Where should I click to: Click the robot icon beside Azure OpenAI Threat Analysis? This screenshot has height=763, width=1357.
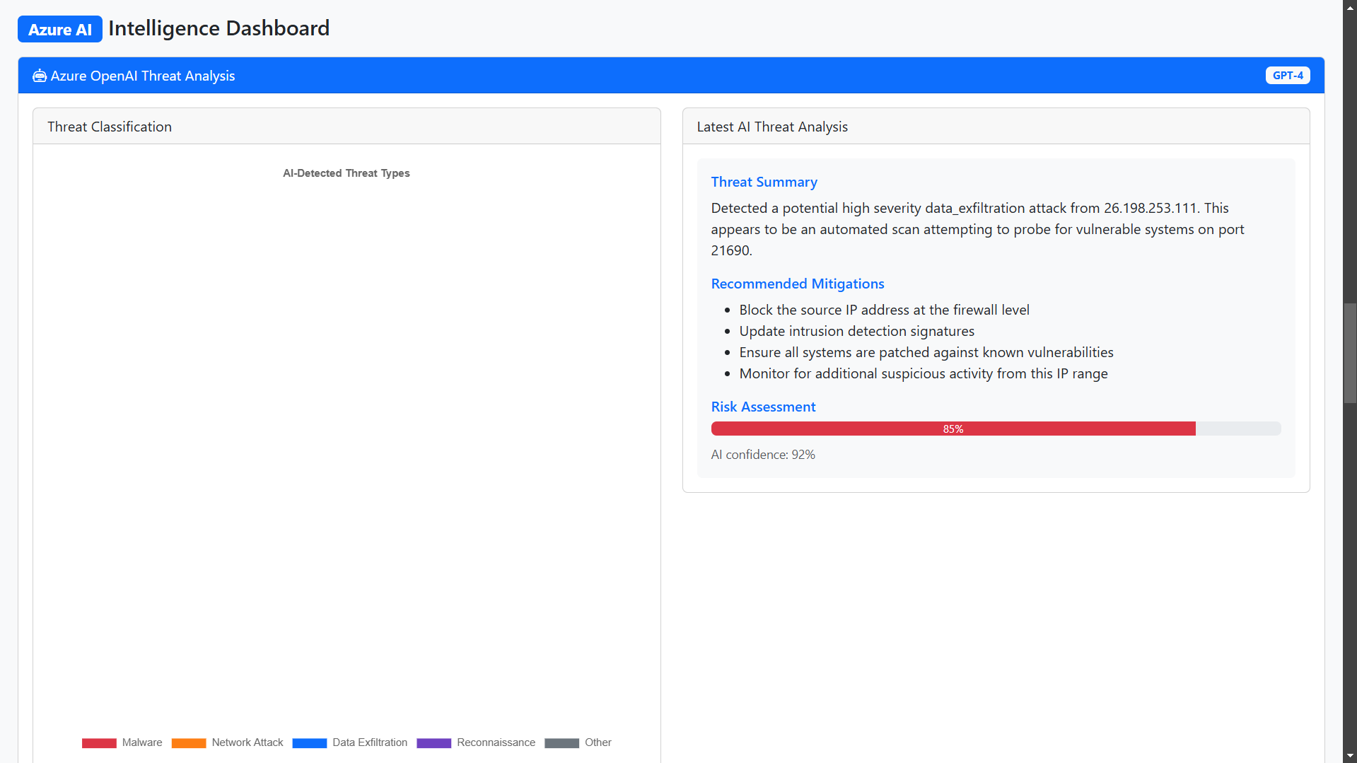click(x=40, y=76)
